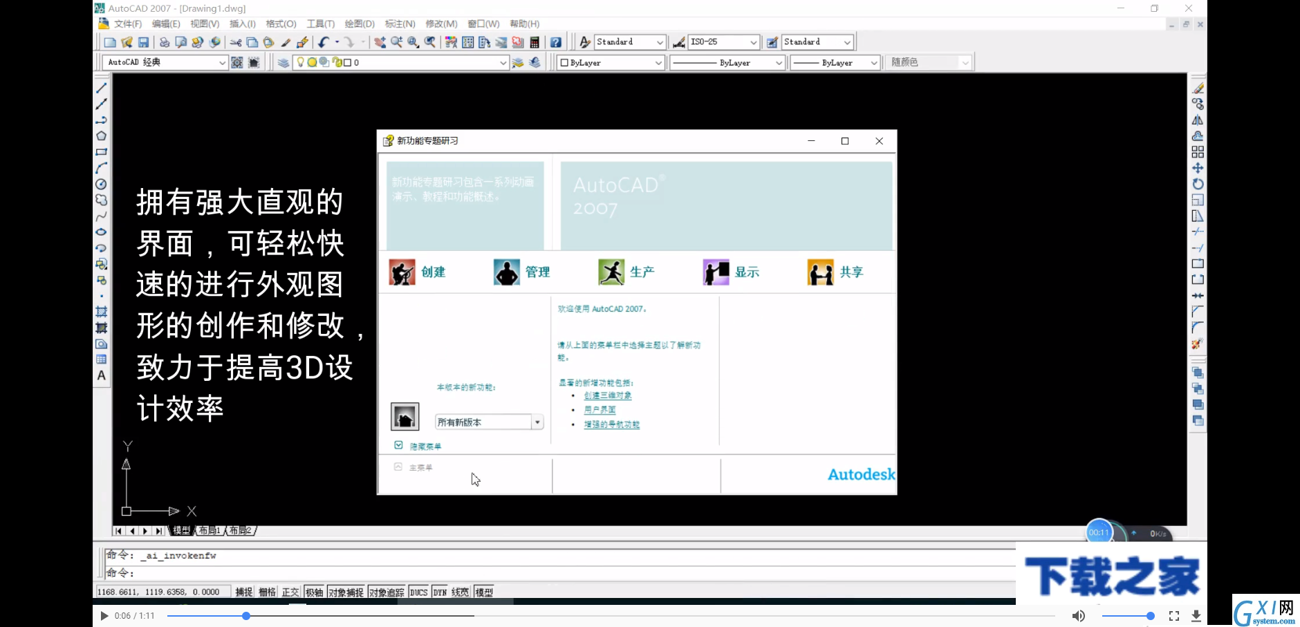Open the 文件(F) menu

coord(128,24)
